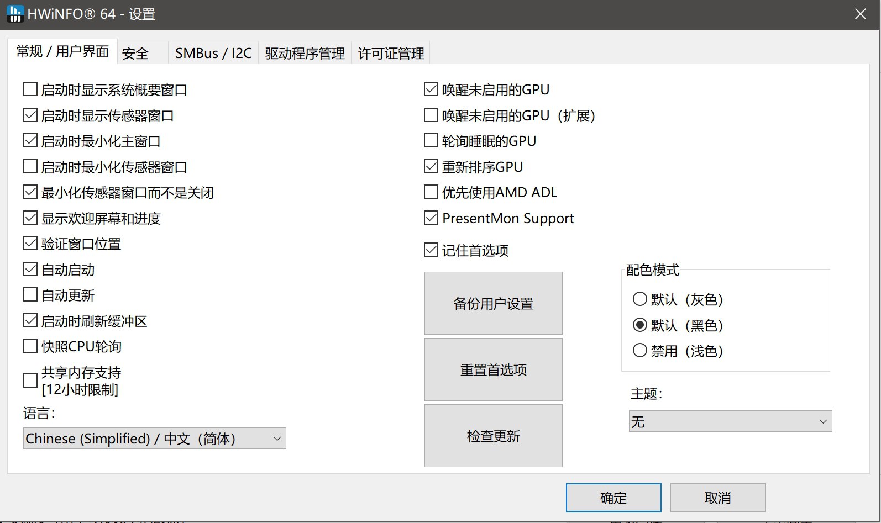Switch to the 安全 tab
The height and width of the screenshot is (523, 881).
pyautogui.click(x=136, y=54)
